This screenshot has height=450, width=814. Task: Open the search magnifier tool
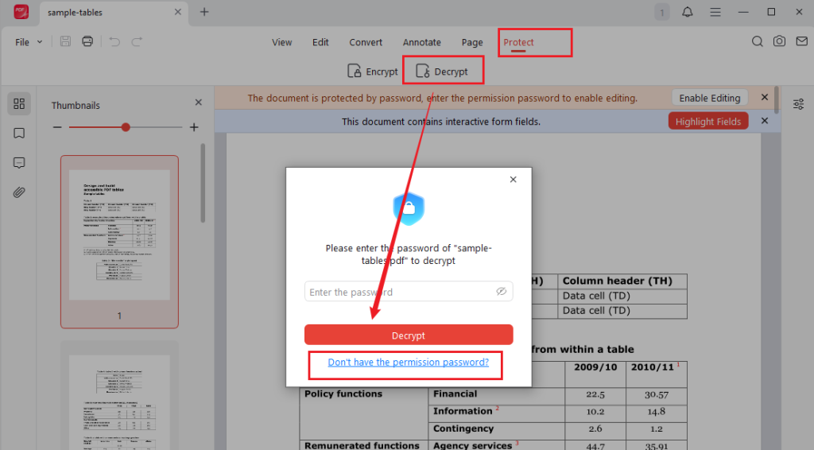coord(758,41)
